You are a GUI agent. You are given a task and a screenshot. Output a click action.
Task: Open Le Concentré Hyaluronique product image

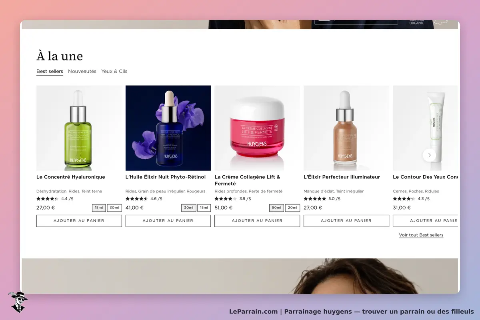pyautogui.click(x=79, y=128)
